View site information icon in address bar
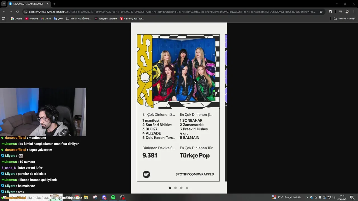Image resolution: width=358 pixels, height=201 pixels. tap(25, 12)
